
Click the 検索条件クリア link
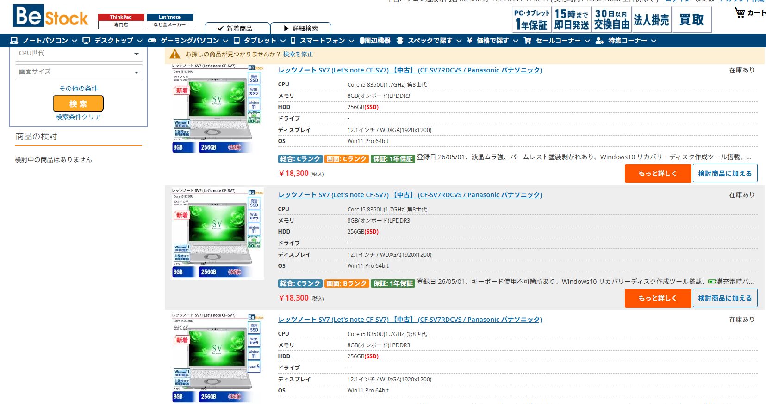pyautogui.click(x=78, y=117)
